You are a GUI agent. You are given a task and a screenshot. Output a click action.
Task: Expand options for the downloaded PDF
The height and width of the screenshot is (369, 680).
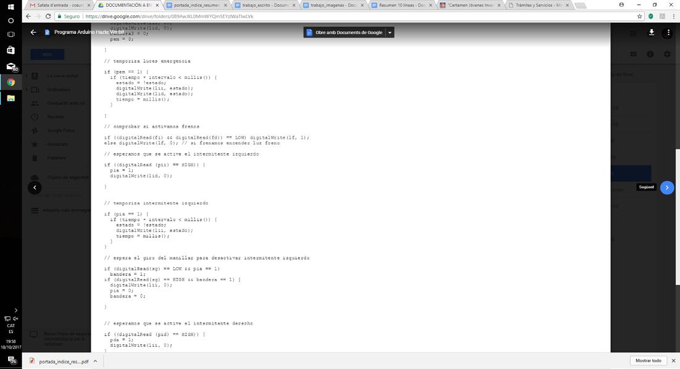(96, 361)
